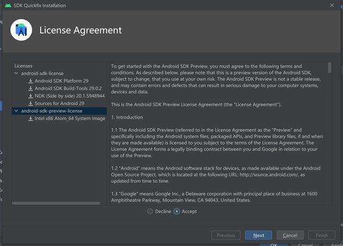Click download icon beside Android SDK Build-Tools 29.0.2

(30, 88)
